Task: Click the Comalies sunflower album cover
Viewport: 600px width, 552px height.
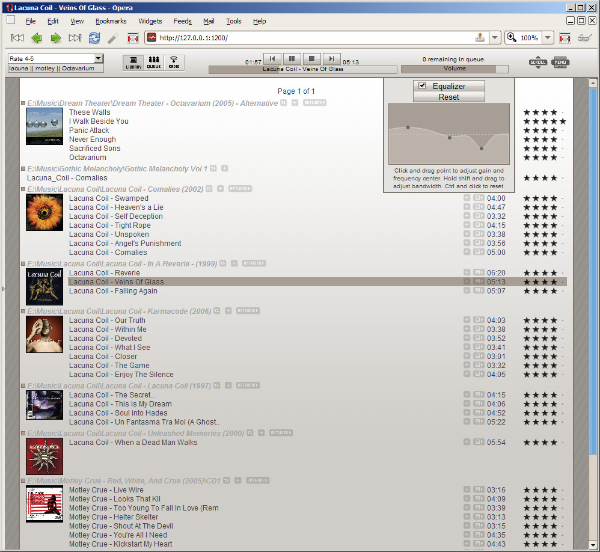Action: [44, 212]
